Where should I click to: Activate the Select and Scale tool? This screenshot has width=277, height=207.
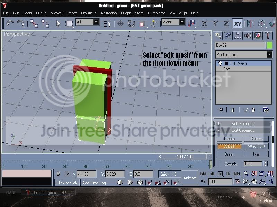142,23
